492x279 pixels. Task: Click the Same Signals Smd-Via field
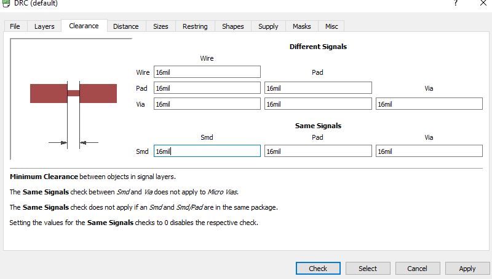429,151
